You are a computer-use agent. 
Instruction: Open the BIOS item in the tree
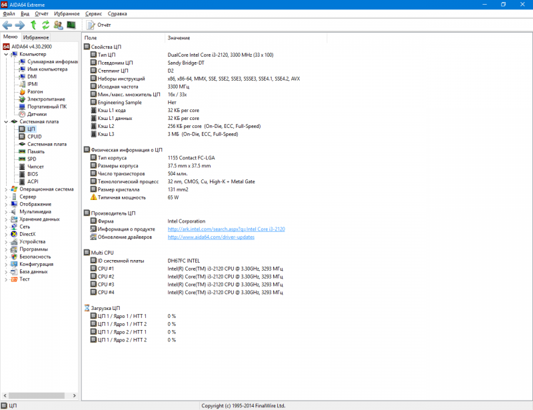click(x=33, y=173)
